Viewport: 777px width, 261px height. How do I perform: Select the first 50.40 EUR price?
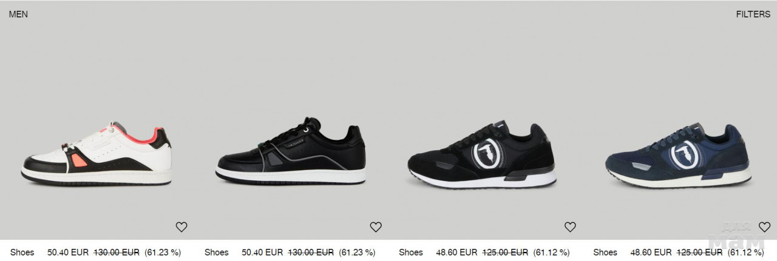(x=68, y=253)
